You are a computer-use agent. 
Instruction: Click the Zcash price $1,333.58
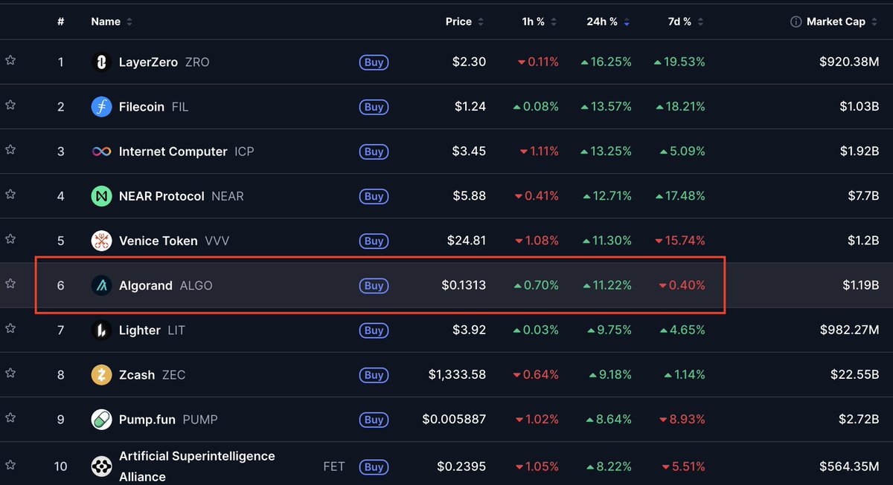[x=457, y=375]
